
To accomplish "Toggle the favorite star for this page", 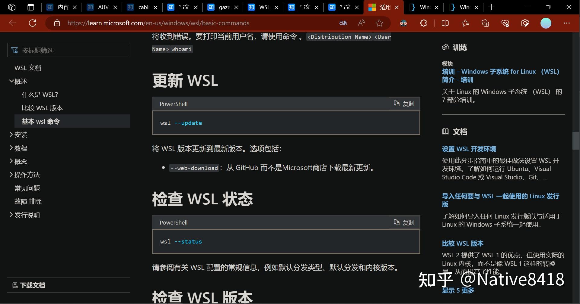I will [x=379, y=23].
